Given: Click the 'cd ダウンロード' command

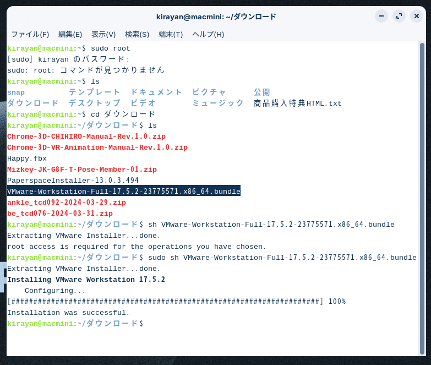Looking at the screenshot, I should [123, 115].
